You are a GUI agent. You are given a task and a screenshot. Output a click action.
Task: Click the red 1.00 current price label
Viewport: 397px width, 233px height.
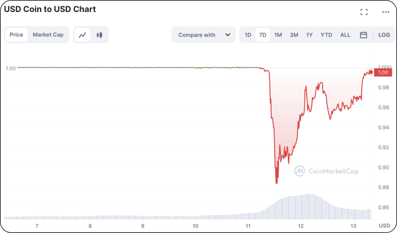tap(383, 73)
